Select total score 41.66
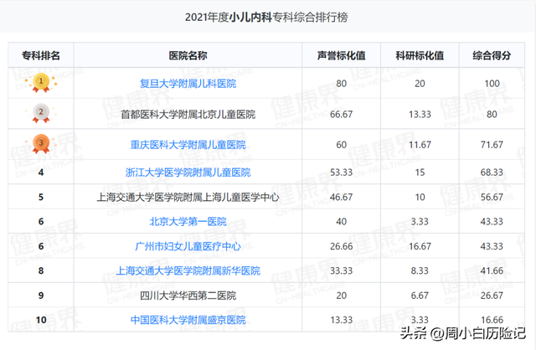This screenshot has width=536, height=350. (492, 270)
